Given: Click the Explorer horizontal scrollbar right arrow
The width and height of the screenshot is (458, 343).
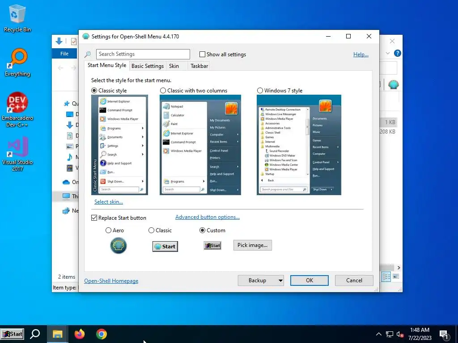Looking at the screenshot, I should tap(399, 268).
